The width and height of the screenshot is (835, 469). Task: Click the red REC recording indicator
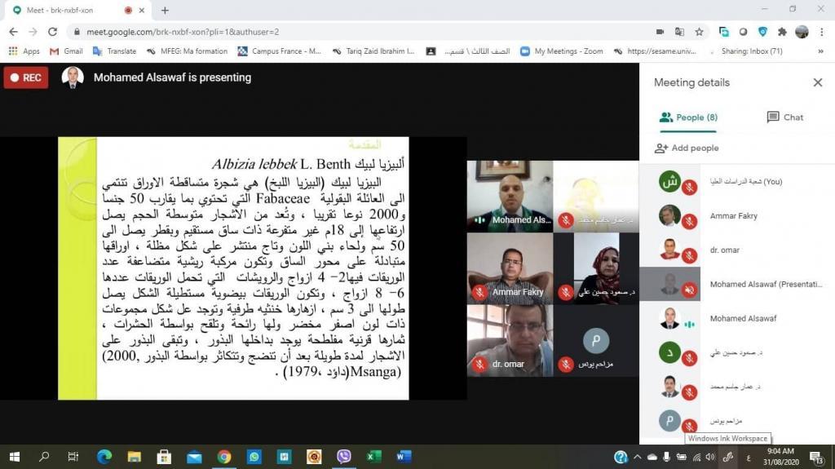click(x=25, y=78)
